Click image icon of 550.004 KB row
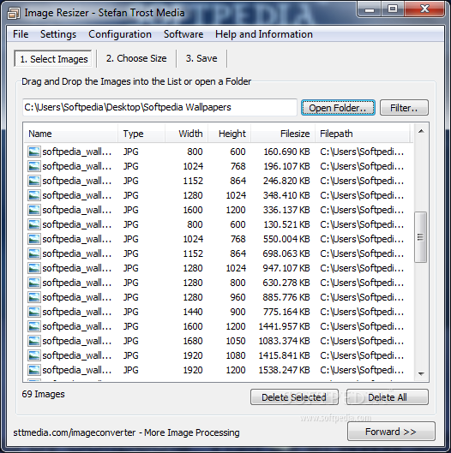Screen dimensions: 451x453 click(x=33, y=239)
